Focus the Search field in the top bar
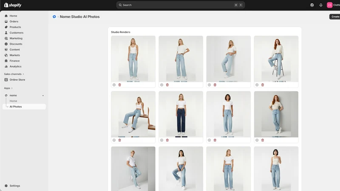This screenshot has height=191, width=340. [x=181, y=5]
